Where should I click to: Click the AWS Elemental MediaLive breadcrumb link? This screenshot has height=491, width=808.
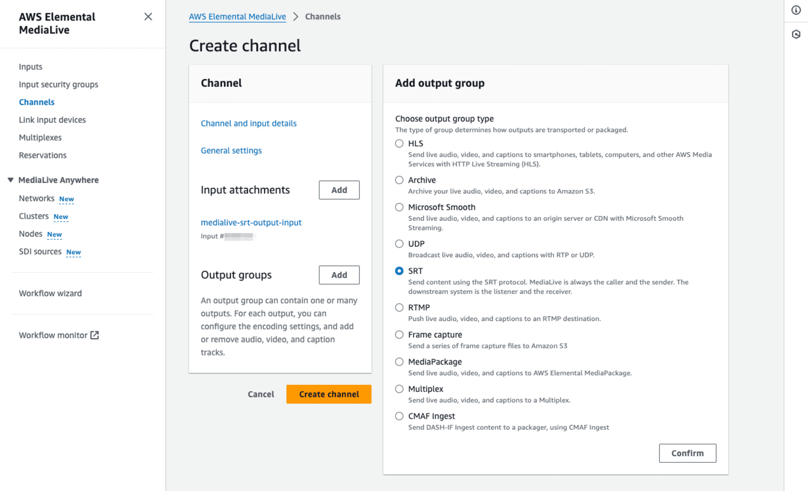coord(238,17)
